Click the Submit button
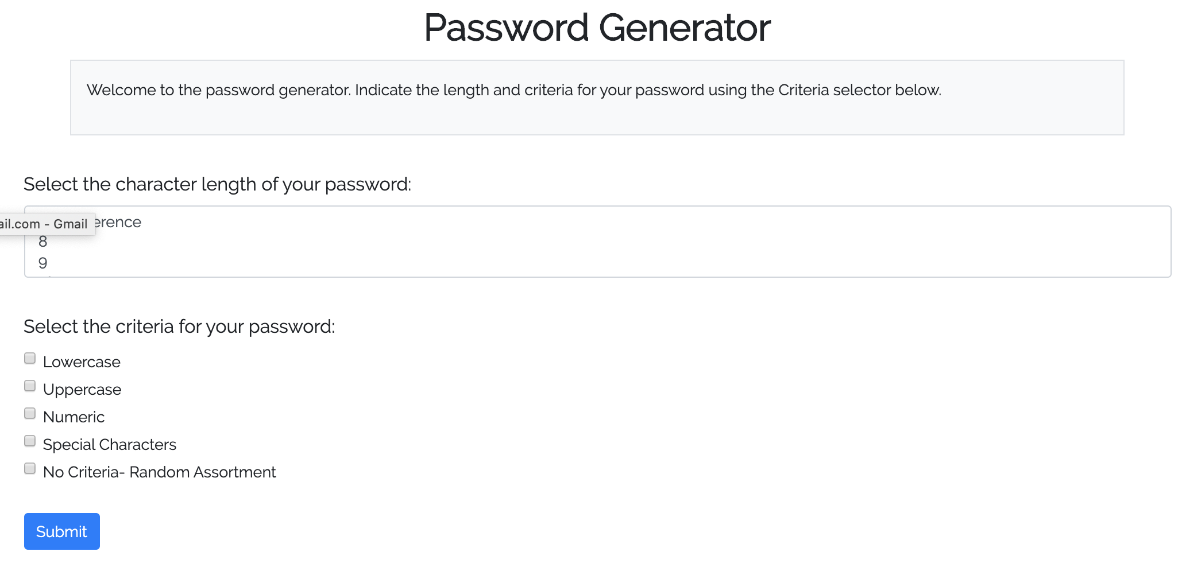Screen dimensions: 1182x575 [x=61, y=531]
